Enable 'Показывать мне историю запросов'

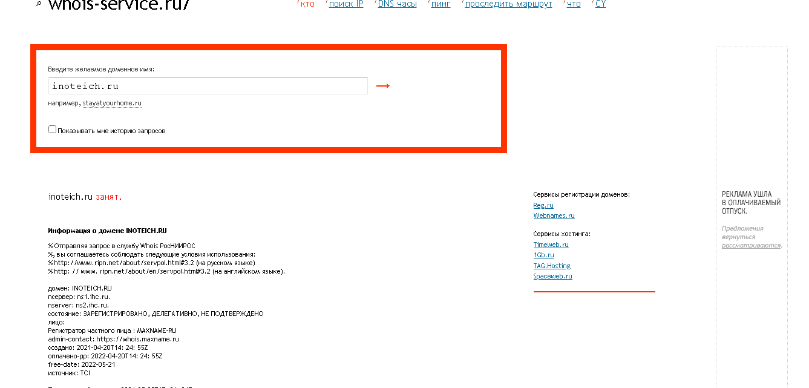coord(52,129)
